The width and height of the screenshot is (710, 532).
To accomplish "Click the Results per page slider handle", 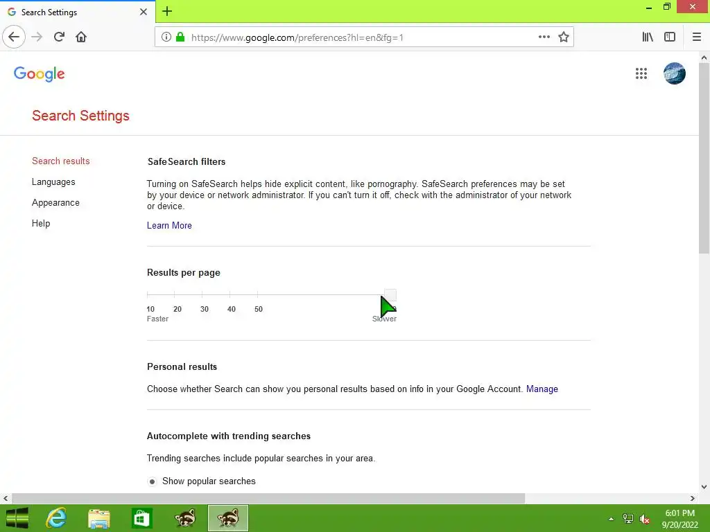I will [390, 295].
